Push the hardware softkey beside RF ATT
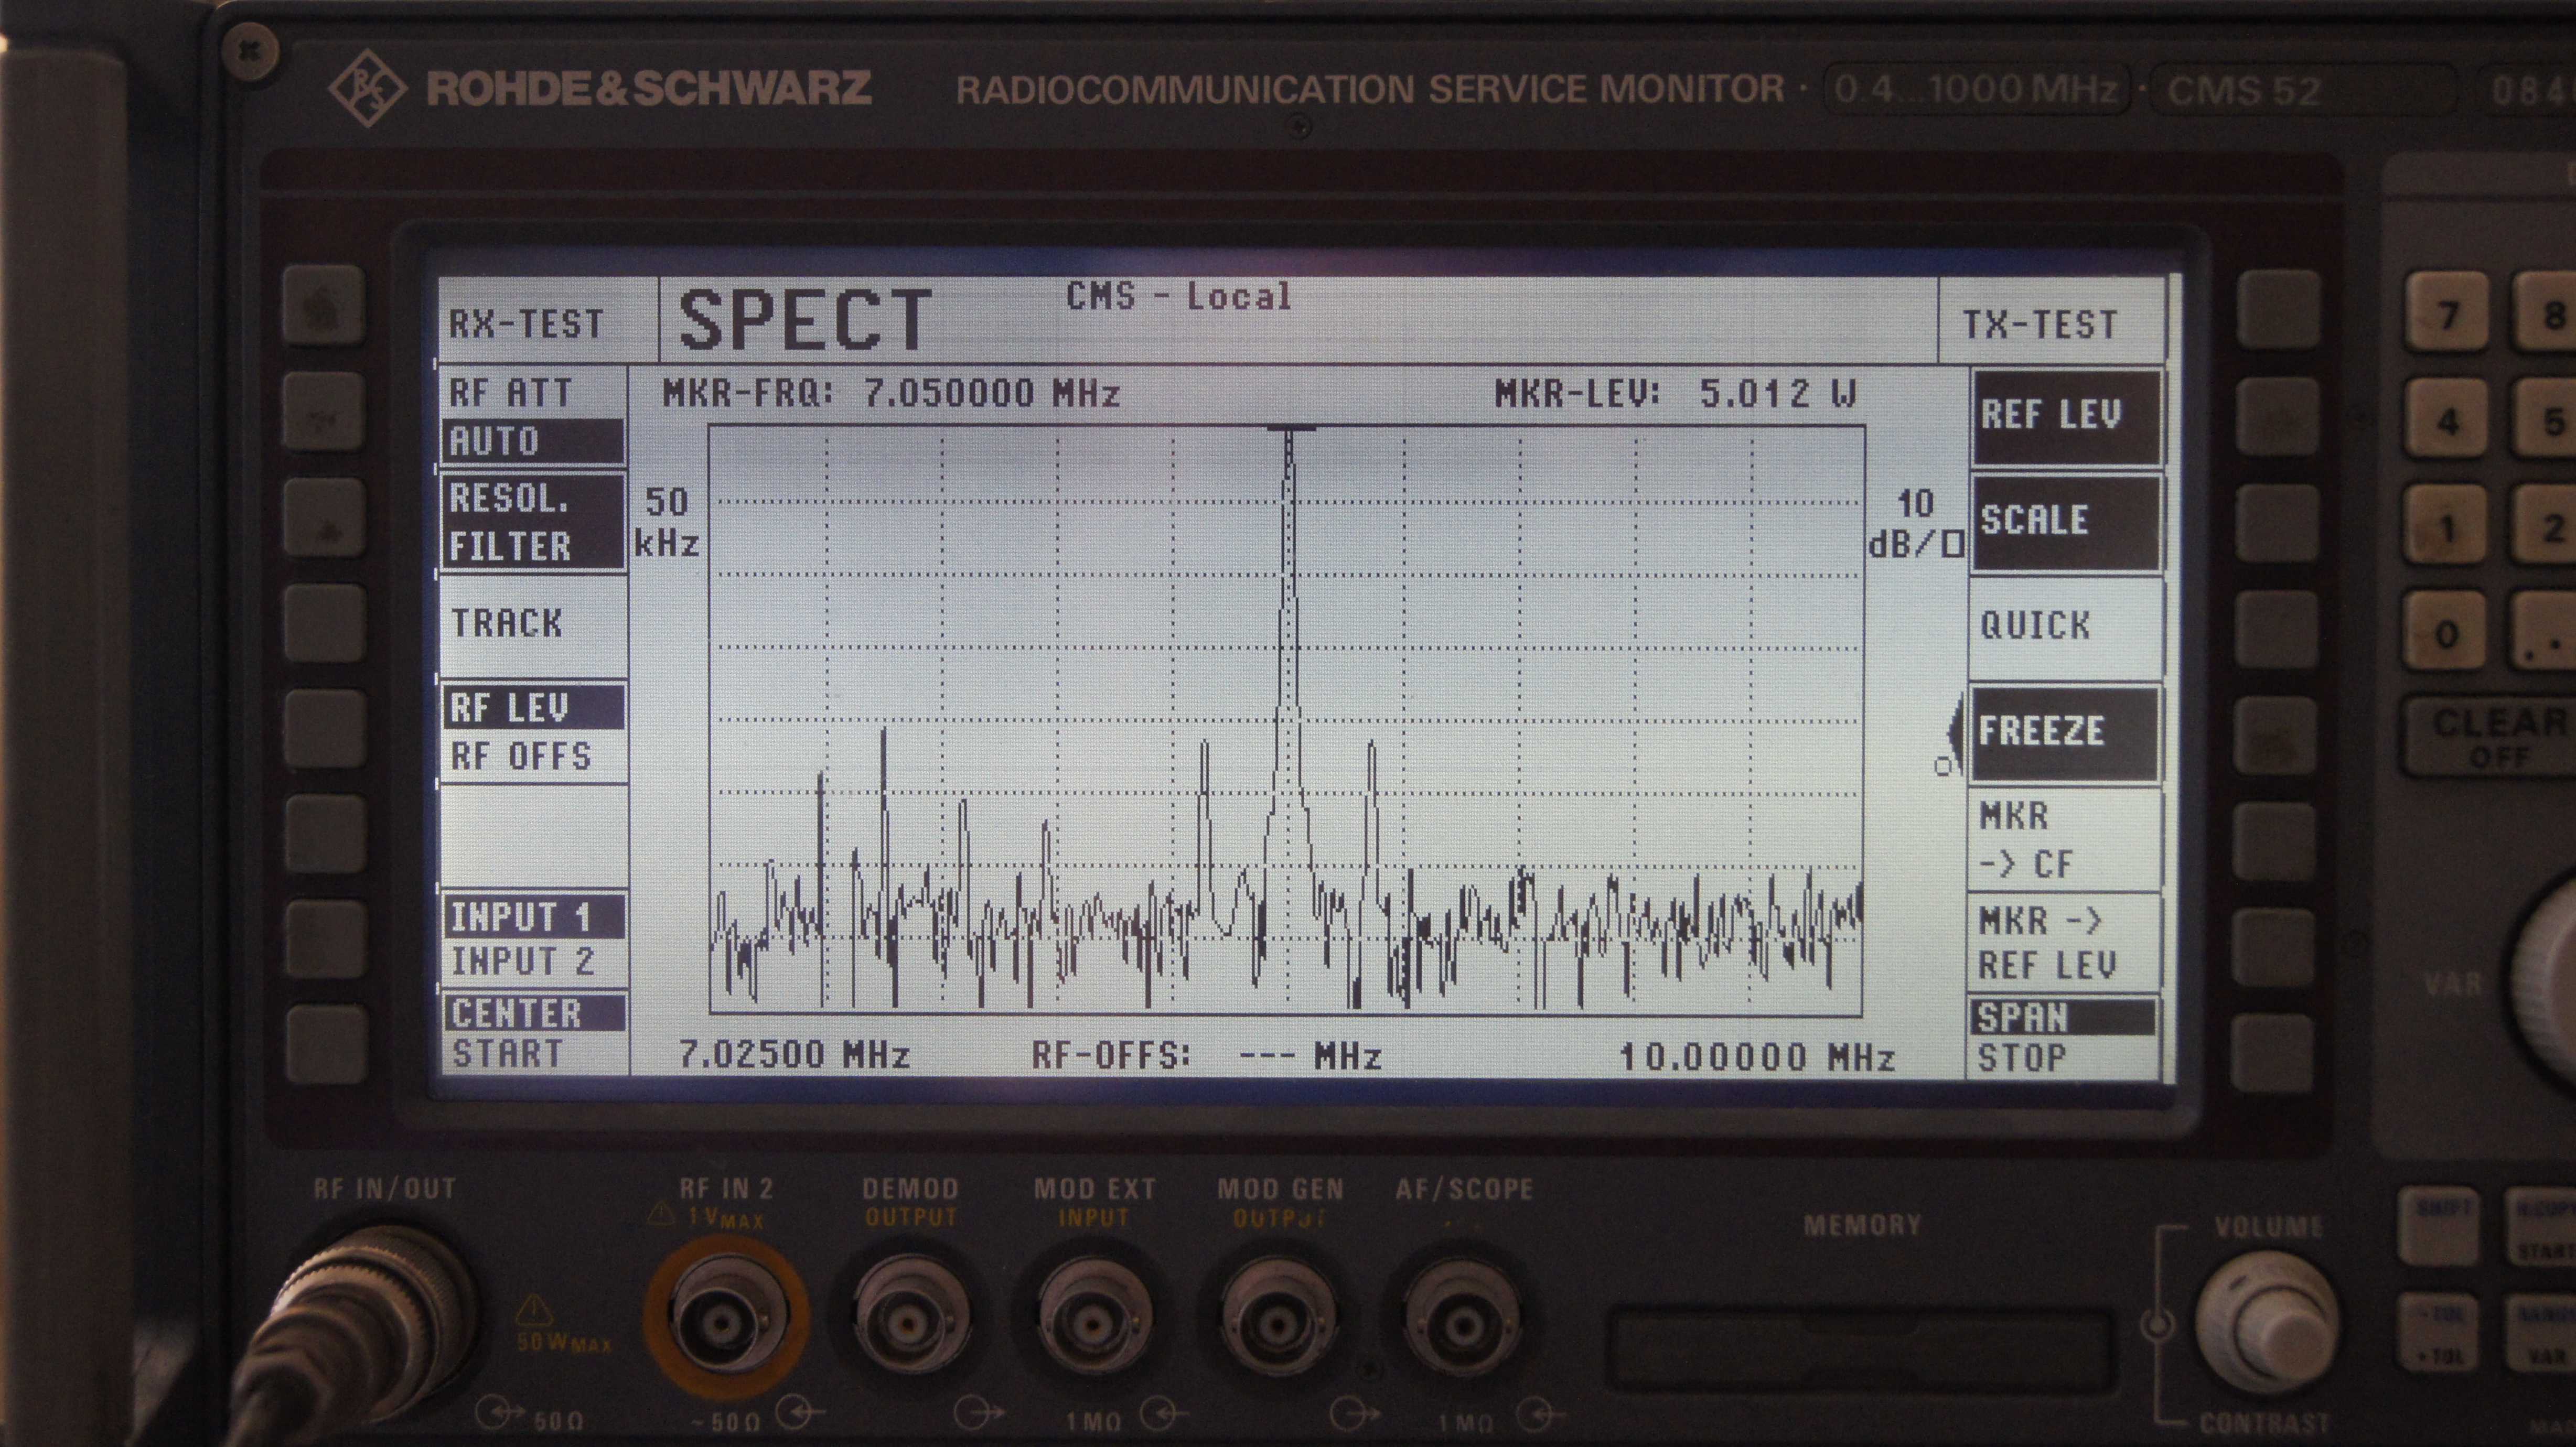The height and width of the screenshot is (1447, 2576). pos(322,411)
